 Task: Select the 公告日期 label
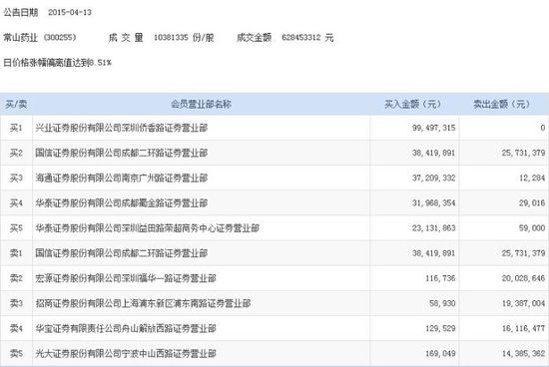(21, 12)
